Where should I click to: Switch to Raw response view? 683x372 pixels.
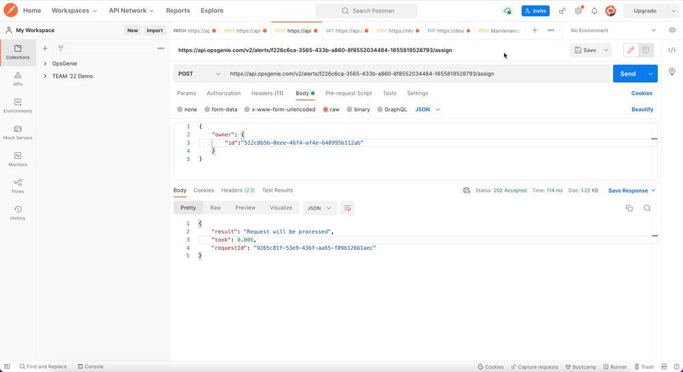(x=215, y=208)
